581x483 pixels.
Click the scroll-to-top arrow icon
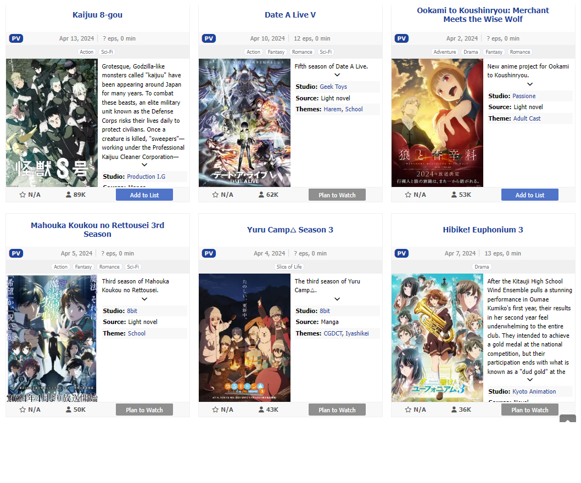coord(568,419)
